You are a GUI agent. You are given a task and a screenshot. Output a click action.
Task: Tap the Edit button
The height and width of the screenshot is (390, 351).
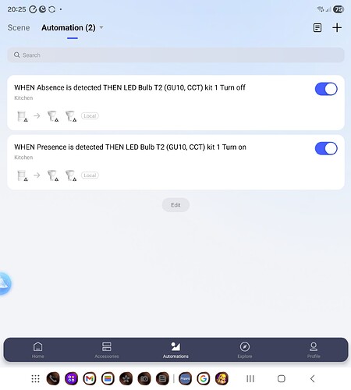[x=175, y=205]
